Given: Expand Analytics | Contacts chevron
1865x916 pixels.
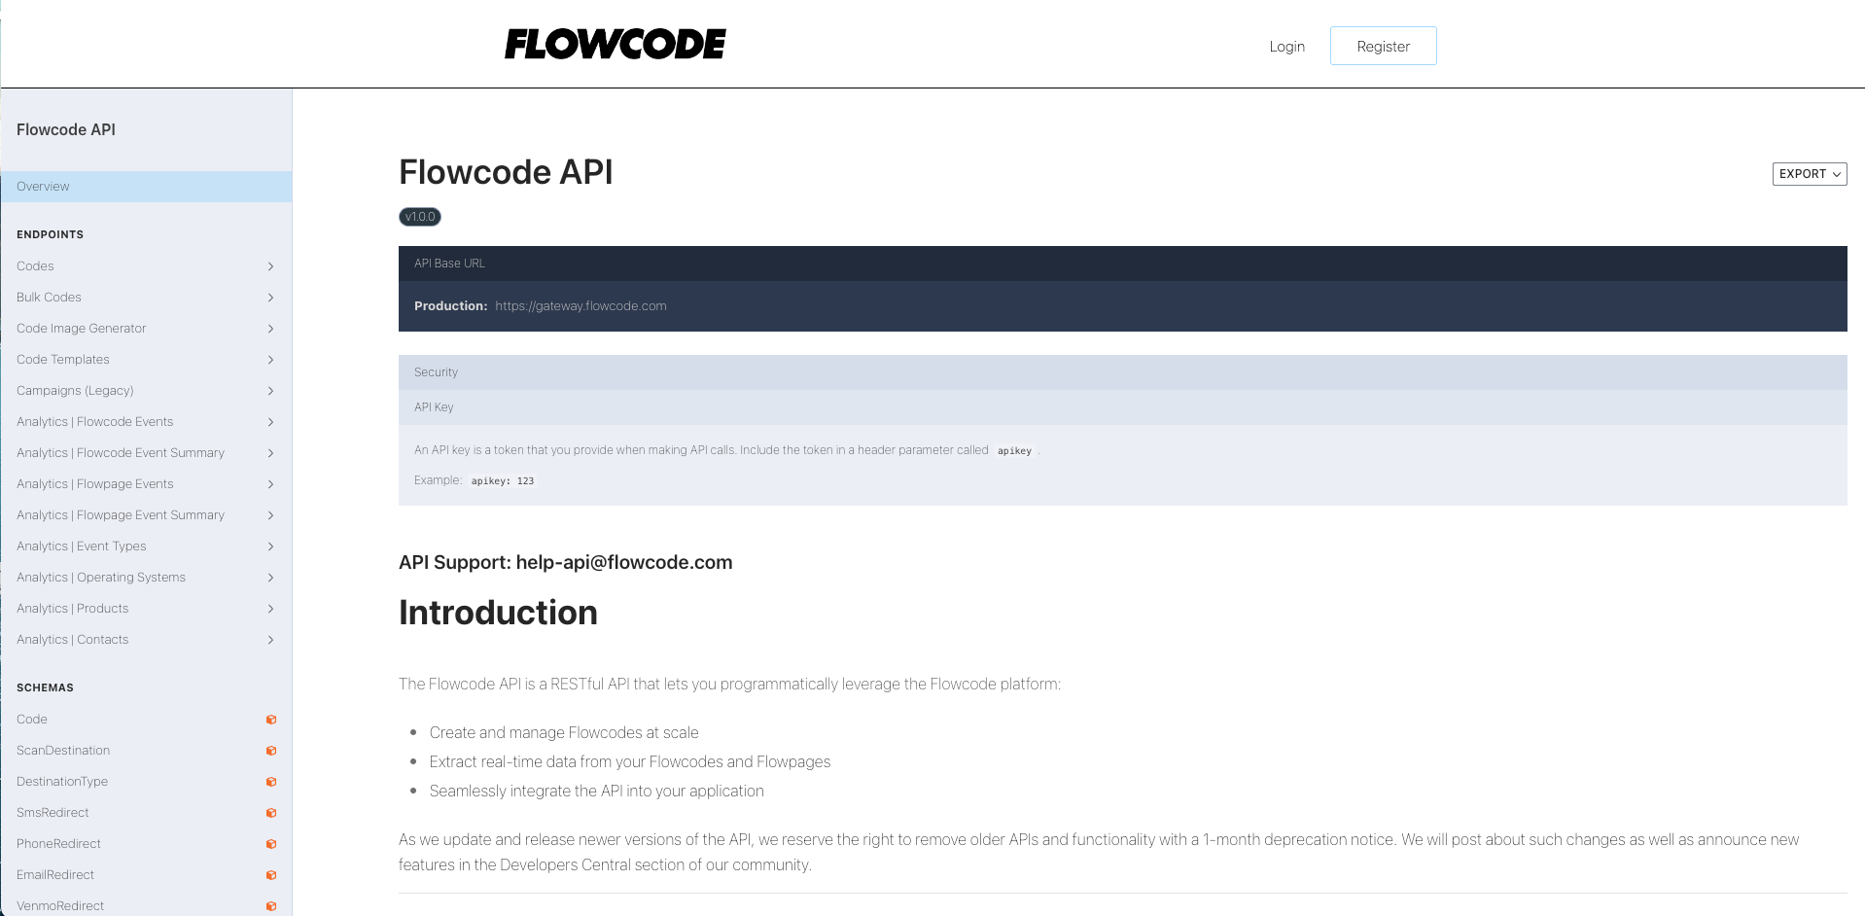Looking at the screenshot, I should point(270,640).
